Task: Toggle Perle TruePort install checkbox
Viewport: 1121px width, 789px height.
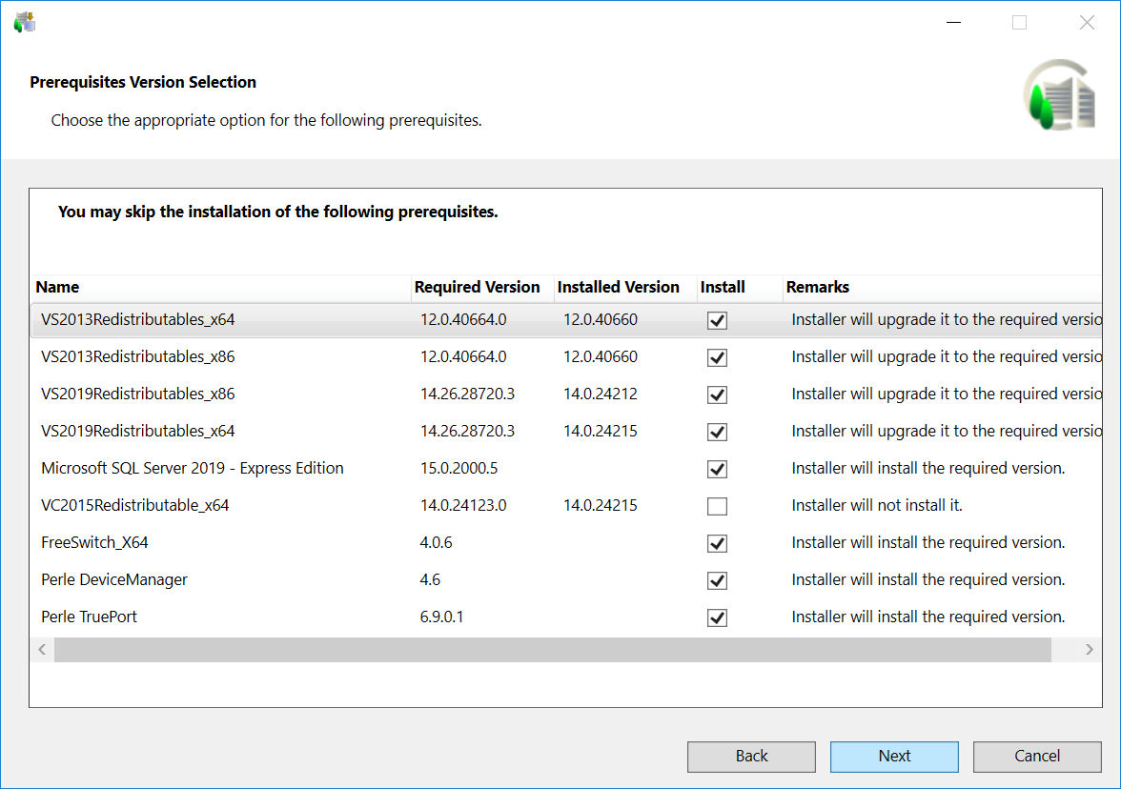Action: pyautogui.click(x=717, y=618)
